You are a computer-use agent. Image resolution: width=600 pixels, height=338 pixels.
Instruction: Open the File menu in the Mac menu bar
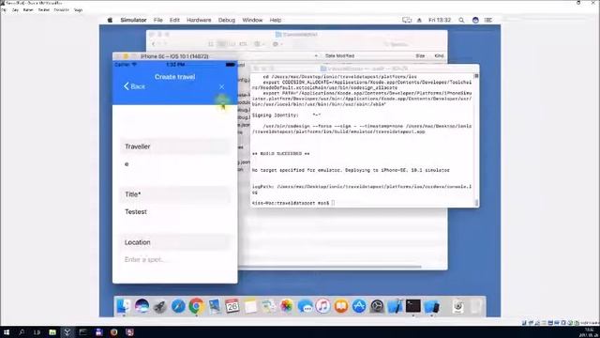(x=158, y=20)
